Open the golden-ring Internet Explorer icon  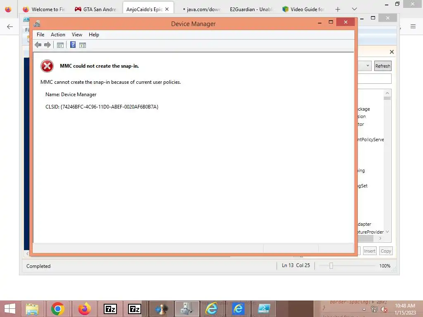(x=212, y=309)
